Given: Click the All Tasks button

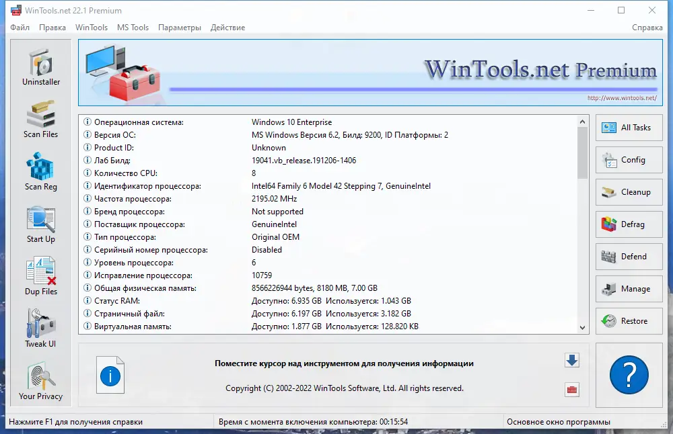Looking at the screenshot, I should coord(629,128).
